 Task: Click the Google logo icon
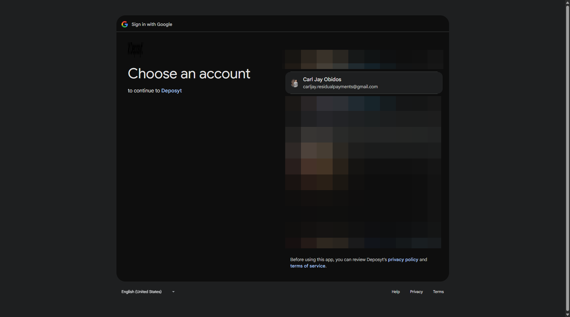125,24
